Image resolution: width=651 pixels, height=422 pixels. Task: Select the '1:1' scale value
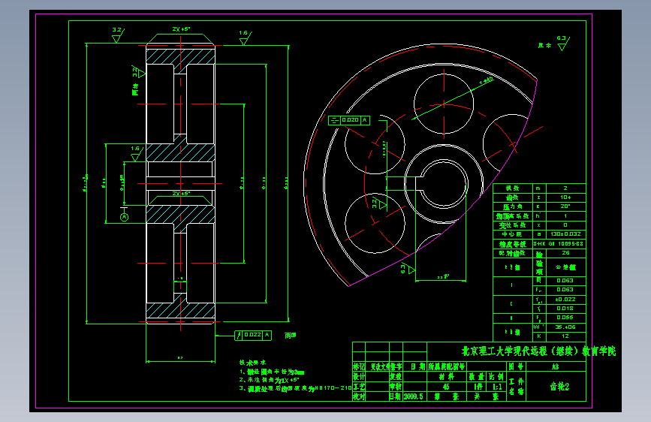click(x=497, y=387)
